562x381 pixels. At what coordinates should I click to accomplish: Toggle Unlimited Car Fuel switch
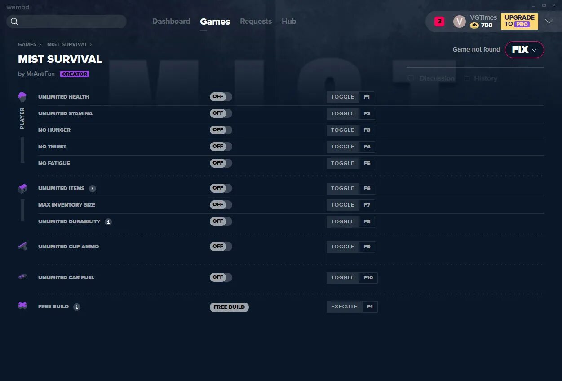coord(221,277)
